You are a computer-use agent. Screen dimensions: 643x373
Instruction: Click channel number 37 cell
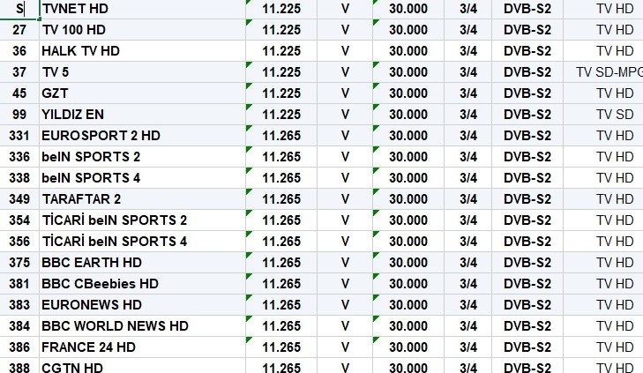(19, 72)
